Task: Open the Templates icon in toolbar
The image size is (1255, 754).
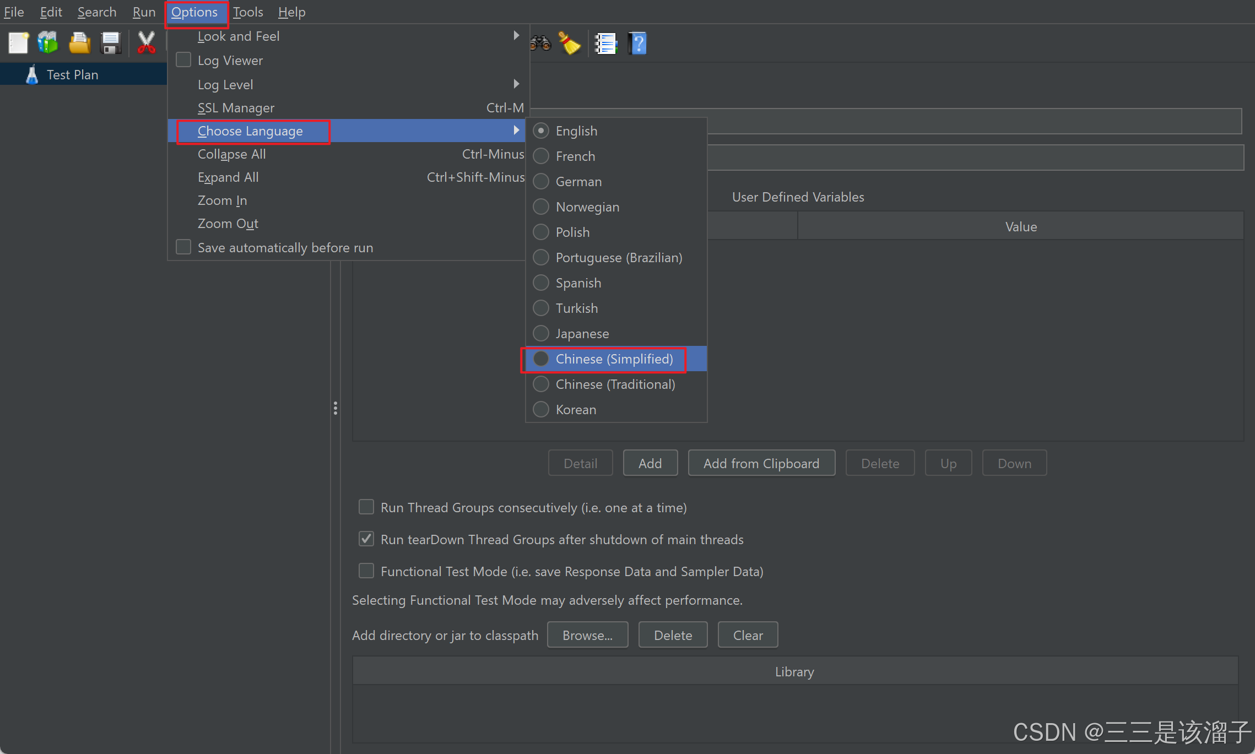Action: point(48,43)
